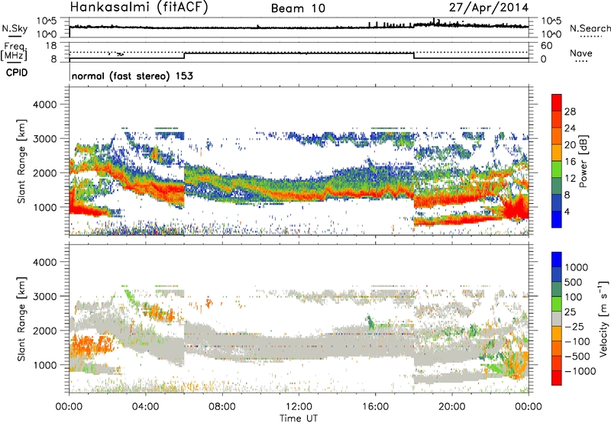Click the grey segment of the velocity colorbar

pos(557,318)
